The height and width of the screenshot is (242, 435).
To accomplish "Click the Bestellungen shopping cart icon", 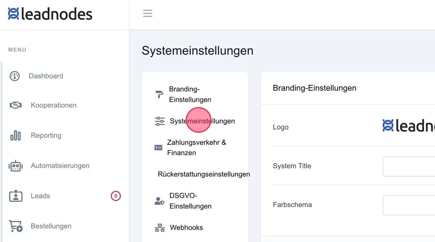I will 16,226.
